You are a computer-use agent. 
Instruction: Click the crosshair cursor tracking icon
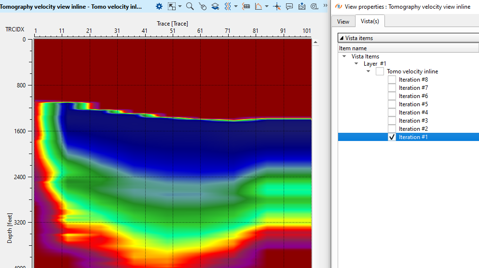click(277, 6)
